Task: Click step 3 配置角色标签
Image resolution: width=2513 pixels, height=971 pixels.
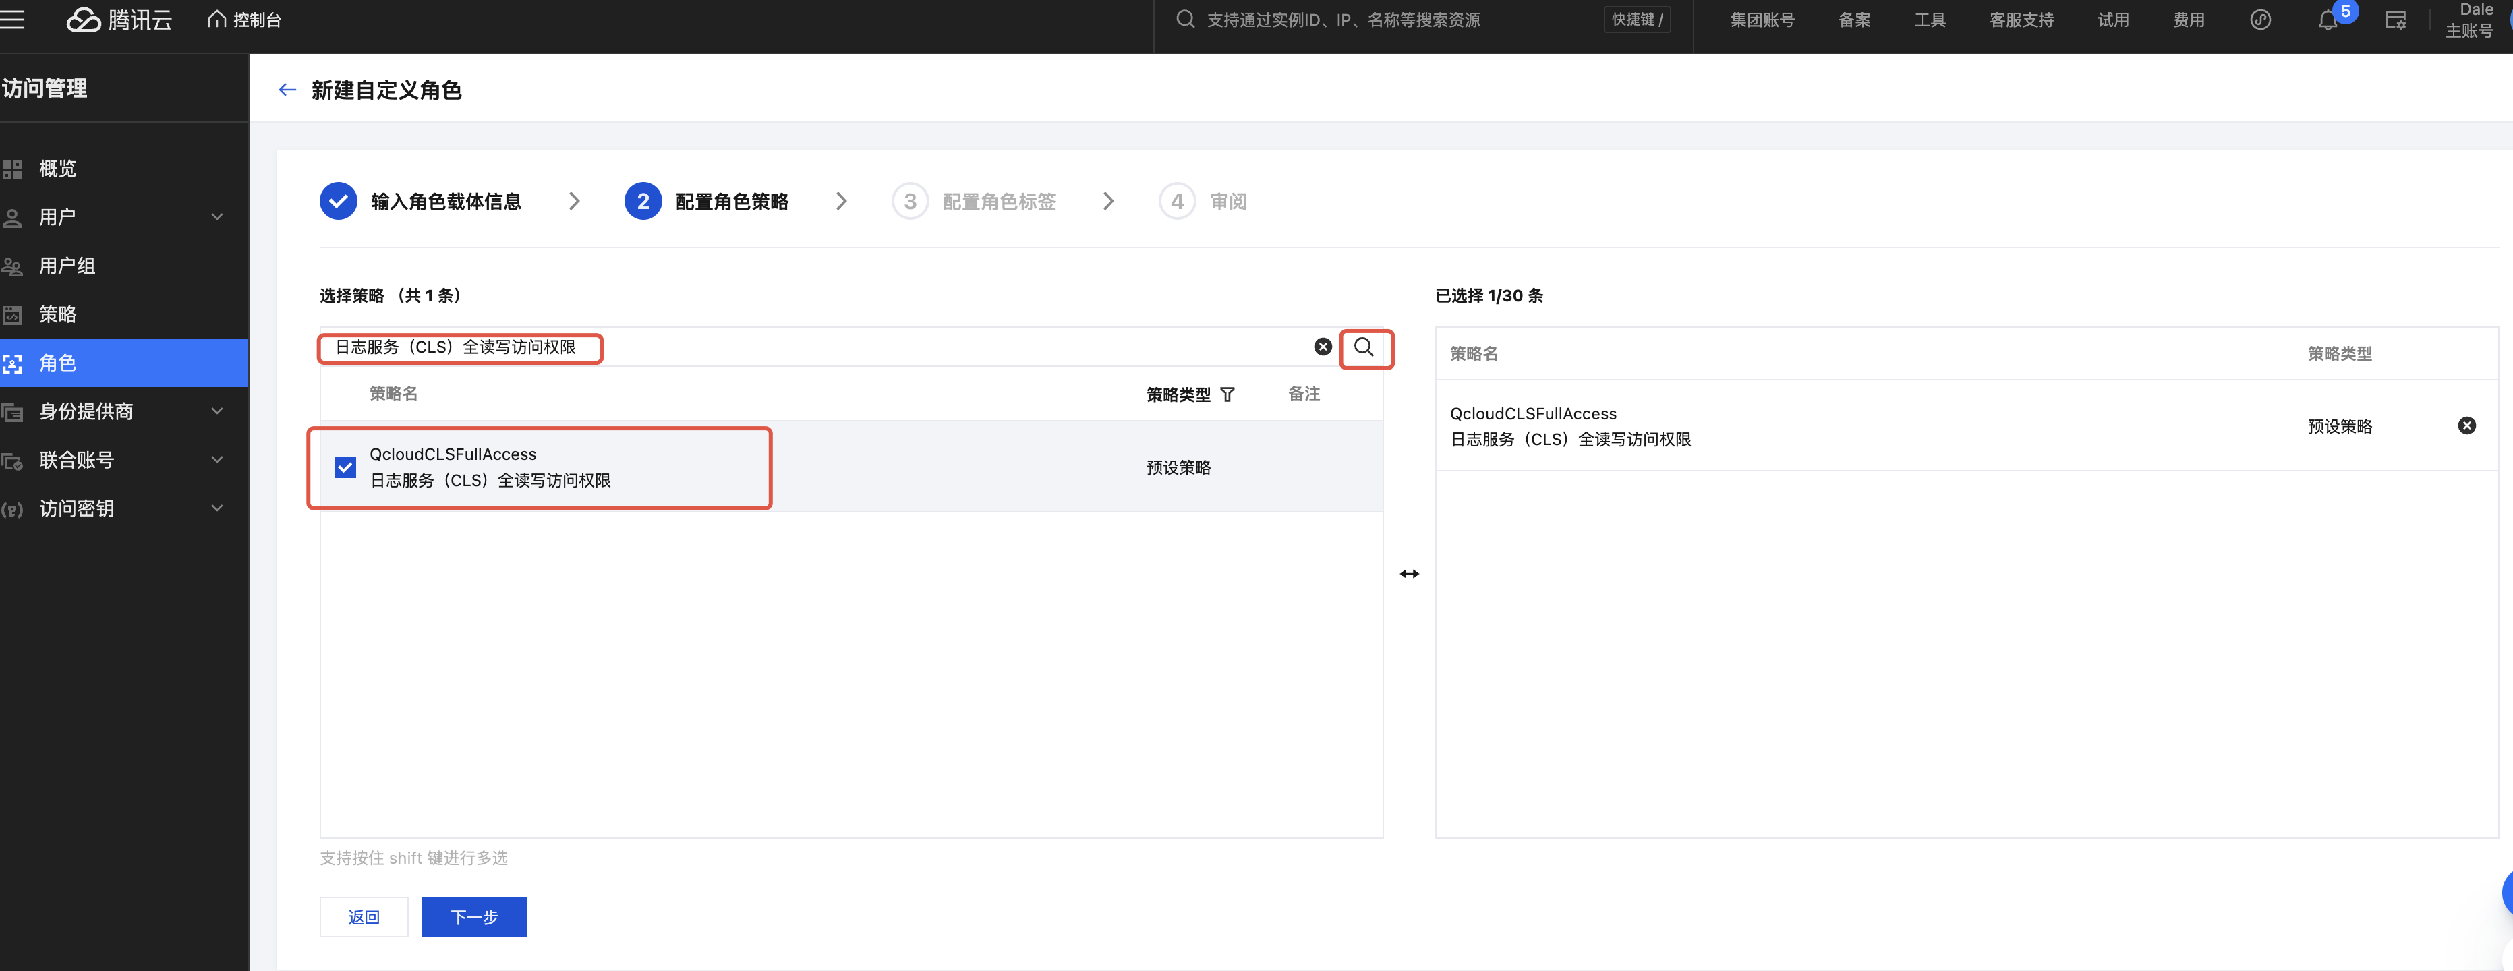Action: (974, 201)
